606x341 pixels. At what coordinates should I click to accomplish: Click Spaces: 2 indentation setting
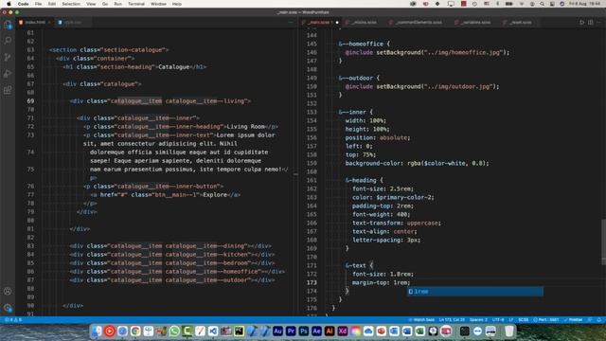(x=478, y=320)
